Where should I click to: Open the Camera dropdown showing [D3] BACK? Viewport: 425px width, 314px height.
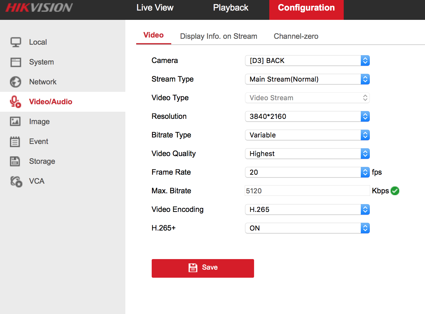click(x=307, y=61)
